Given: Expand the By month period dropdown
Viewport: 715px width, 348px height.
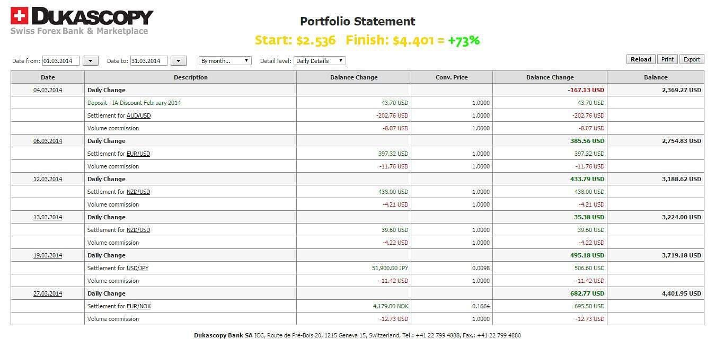Looking at the screenshot, I should click(225, 61).
